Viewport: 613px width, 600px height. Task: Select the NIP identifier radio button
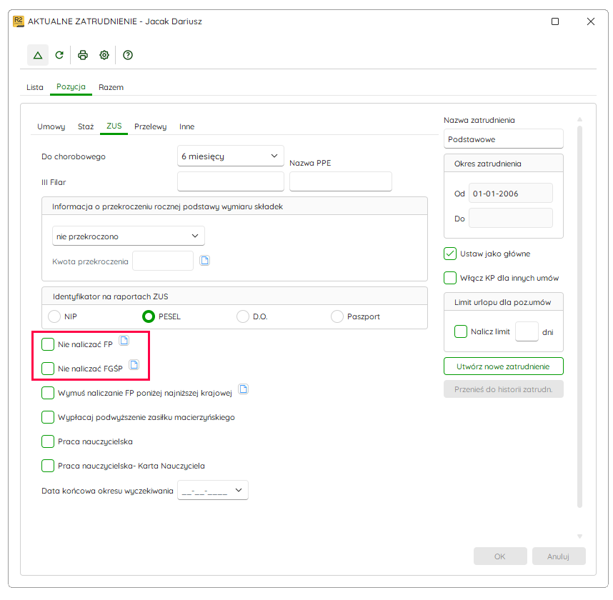pos(54,316)
